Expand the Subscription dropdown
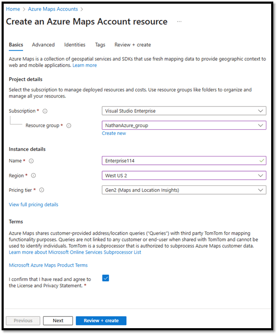Image resolution: width=278 pixels, height=335 pixels. point(184,111)
